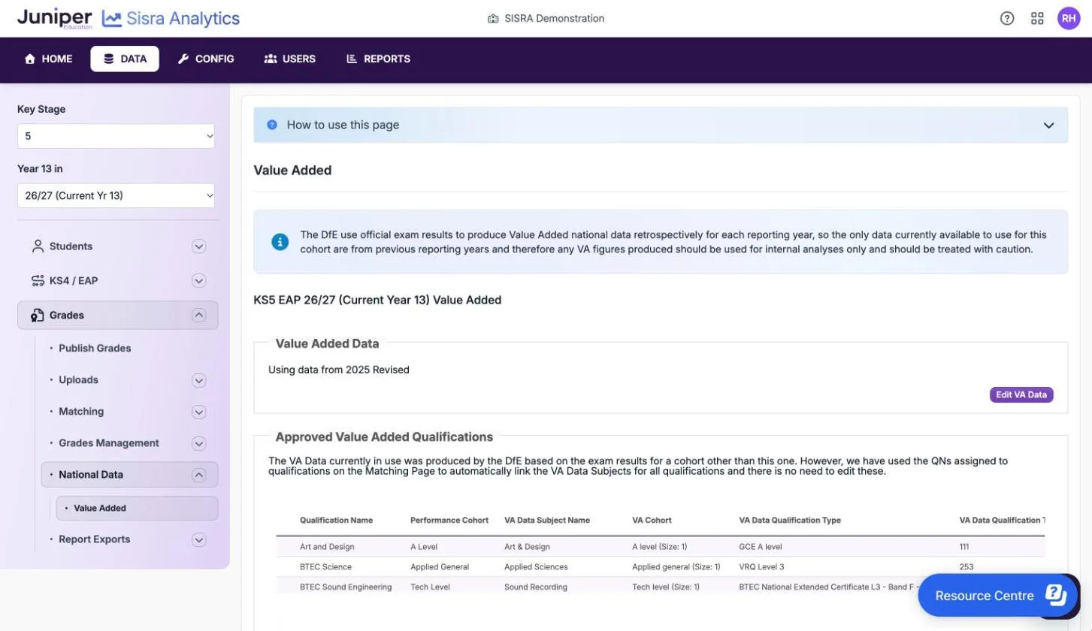The image size is (1092, 631).
Task: Click the Qualification Name column header
Action: (336, 520)
